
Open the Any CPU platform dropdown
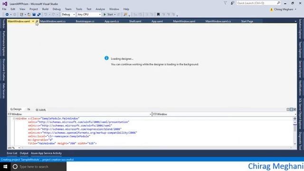coord(89,15)
